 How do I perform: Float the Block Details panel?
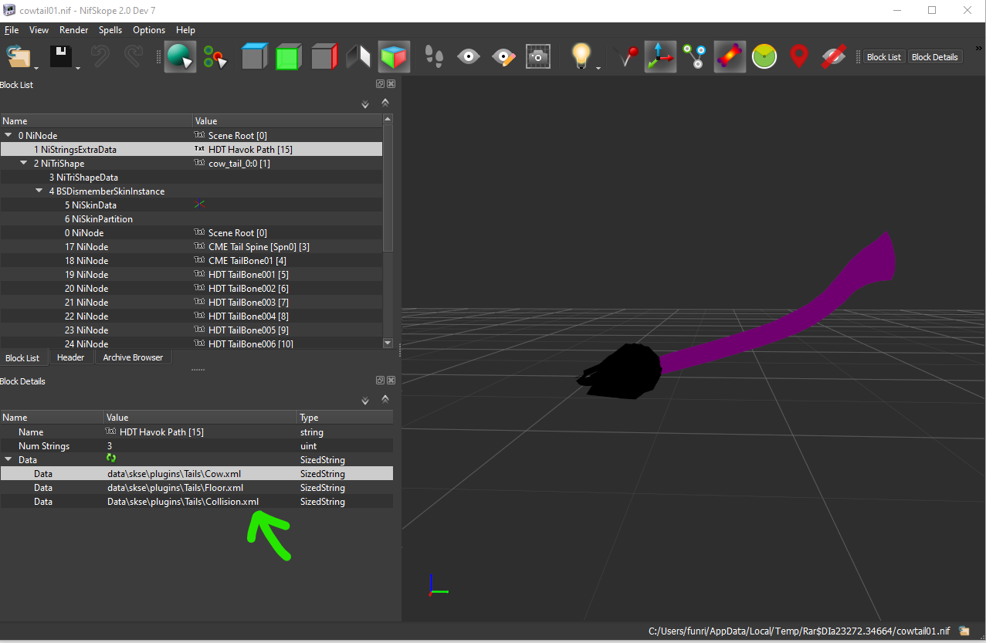(380, 381)
